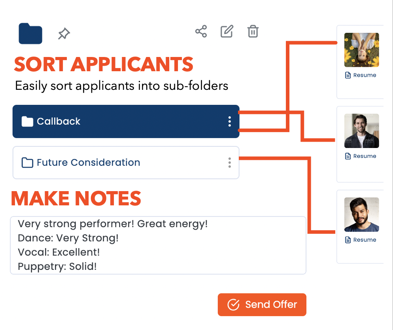393x330 pixels.
Task: Select the Callback sub-folder
Action: point(126,121)
